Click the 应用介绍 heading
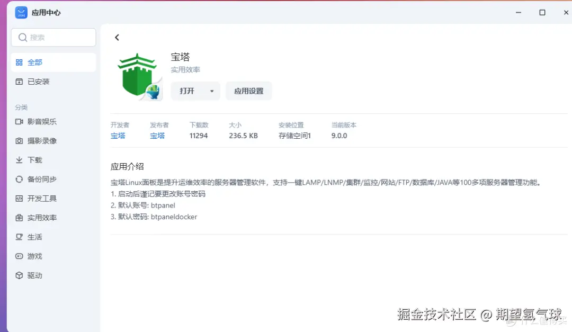572x332 pixels. coord(127,167)
